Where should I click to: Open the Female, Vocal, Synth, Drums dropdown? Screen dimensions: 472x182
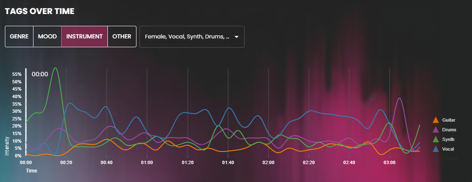click(x=192, y=37)
